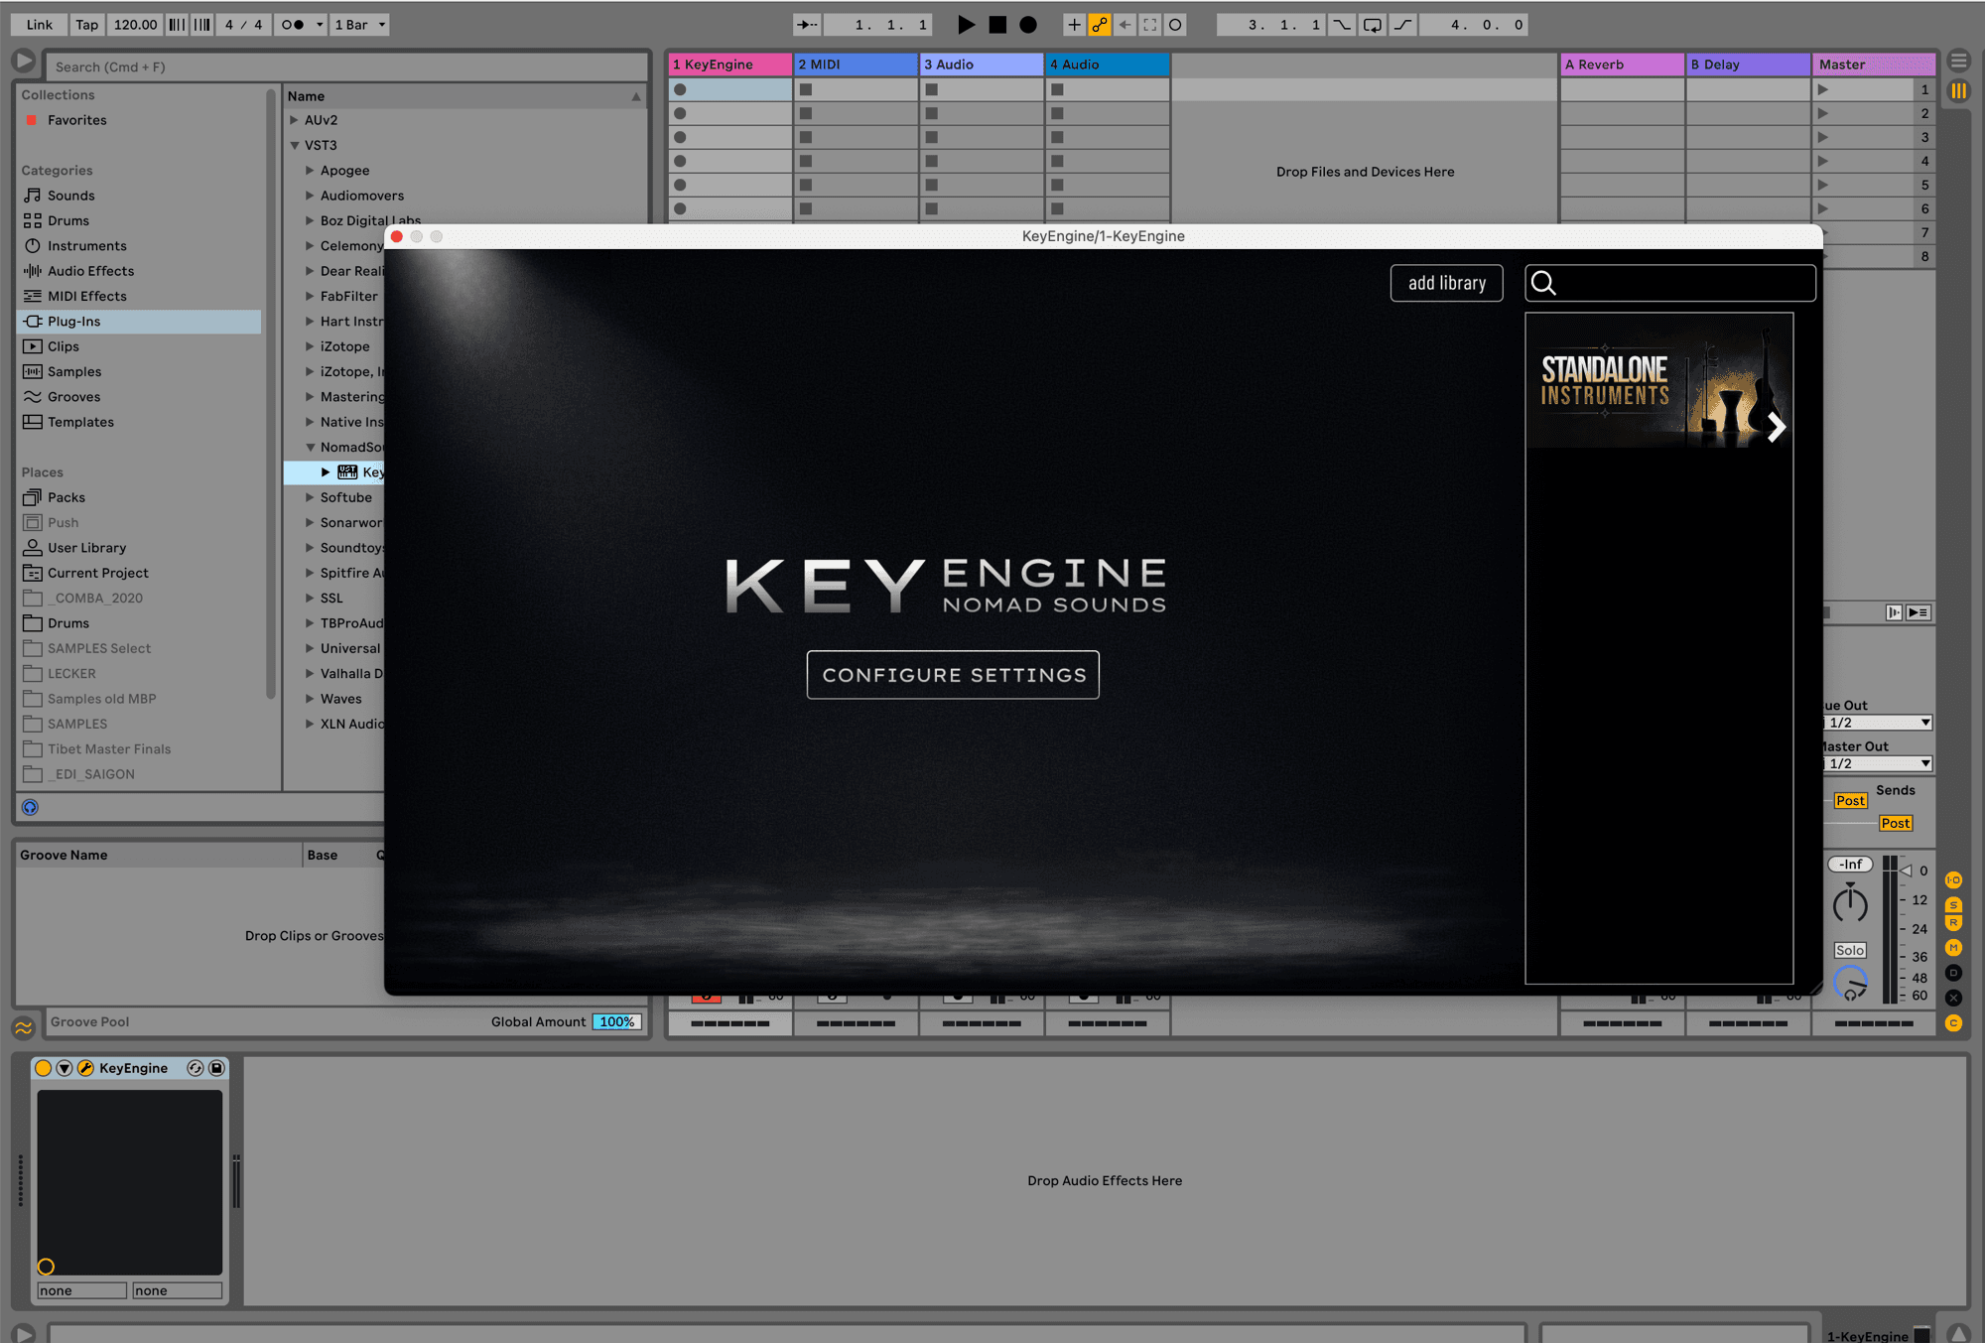Screen dimensions: 1985x1343
Task: Click the Re-enable Automation arrow icon
Action: pyautogui.click(x=1125, y=25)
